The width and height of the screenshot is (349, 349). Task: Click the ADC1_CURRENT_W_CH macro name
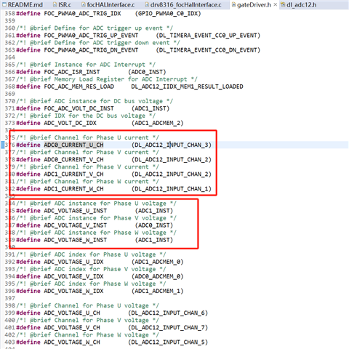point(73,189)
